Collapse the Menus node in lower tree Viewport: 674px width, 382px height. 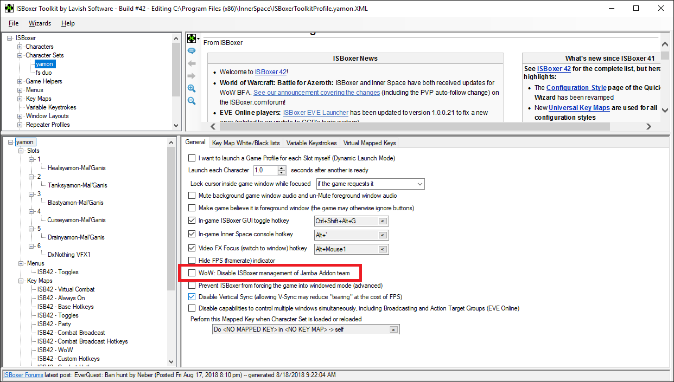click(21, 263)
